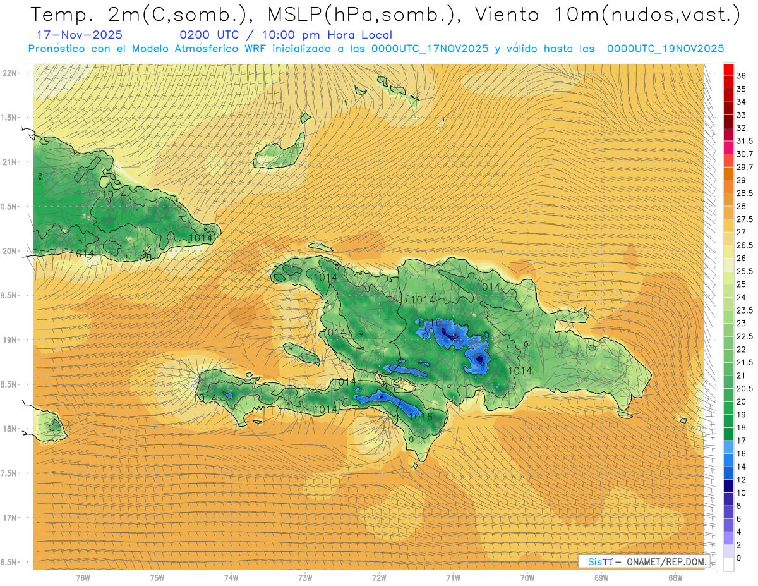Click the pink legend swatch between 31.5 and 30.7

click(x=728, y=148)
